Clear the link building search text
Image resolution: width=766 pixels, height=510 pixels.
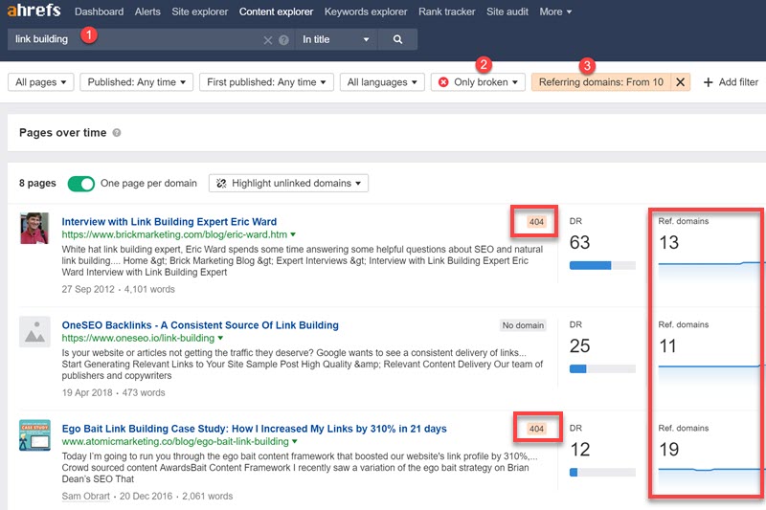click(x=268, y=40)
